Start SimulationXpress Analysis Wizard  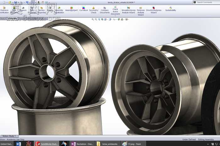coord(128,10)
